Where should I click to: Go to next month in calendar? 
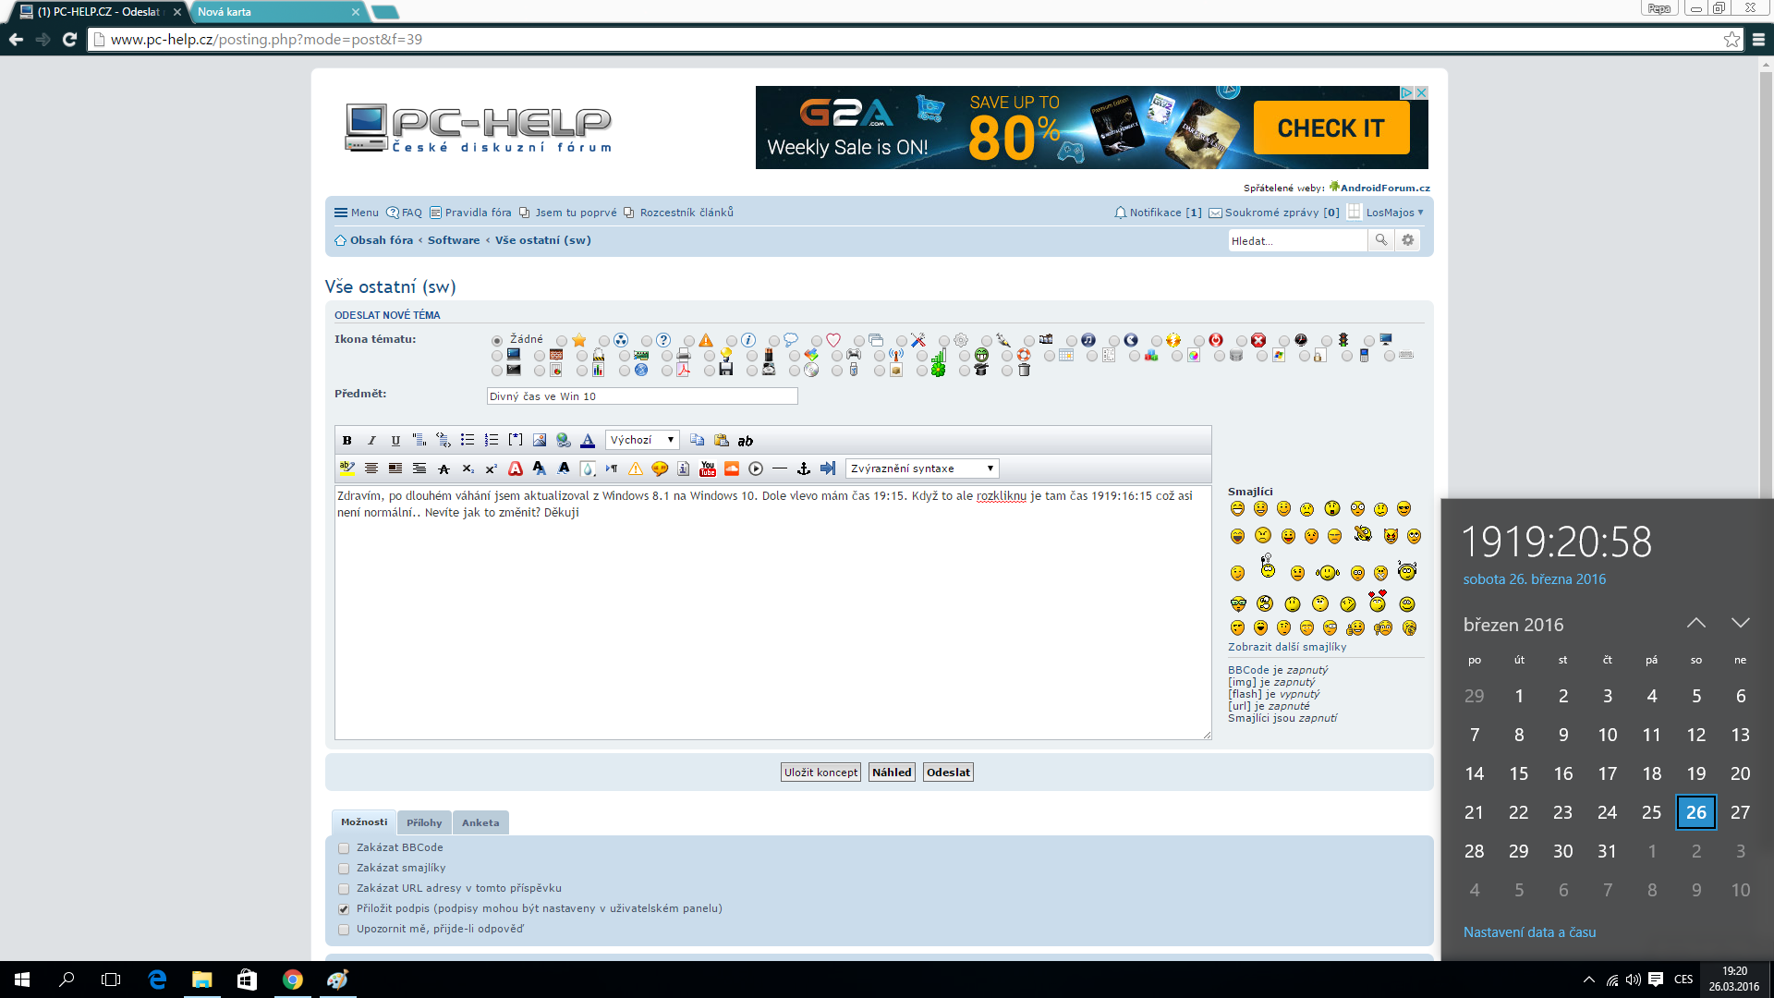pyautogui.click(x=1740, y=623)
